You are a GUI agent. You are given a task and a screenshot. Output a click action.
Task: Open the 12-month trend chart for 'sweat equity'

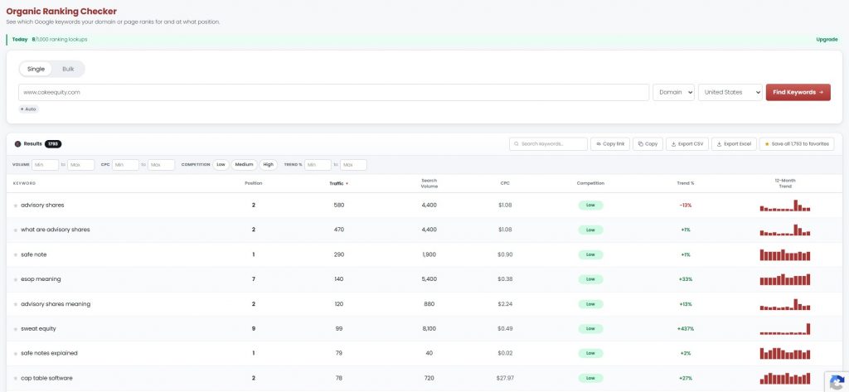[x=785, y=329]
